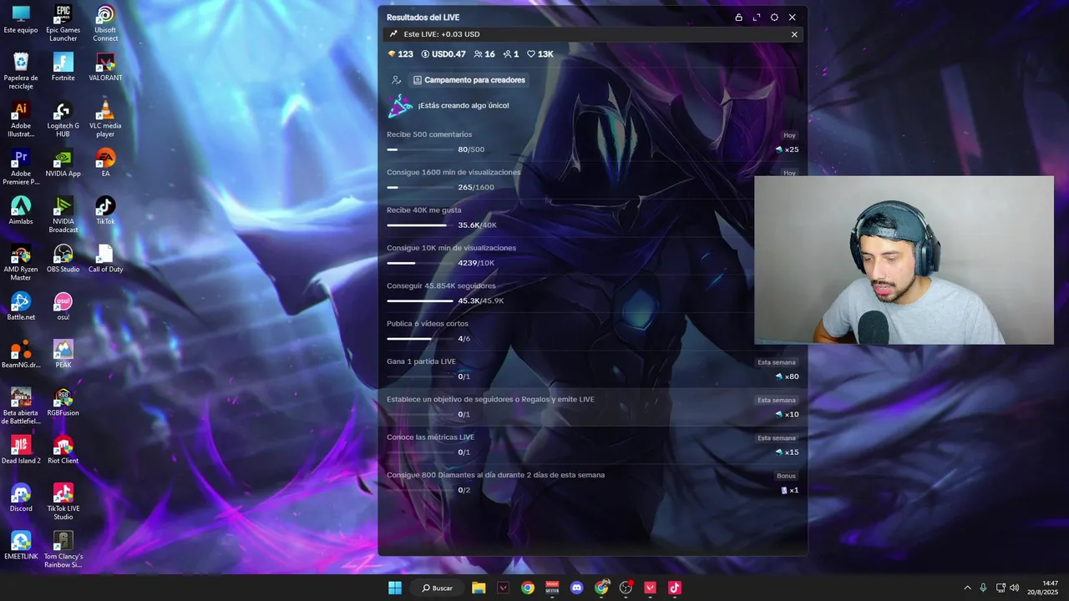Open Voicemeeter from the taskbar
1069x601 pixels.
click(552, 588)
